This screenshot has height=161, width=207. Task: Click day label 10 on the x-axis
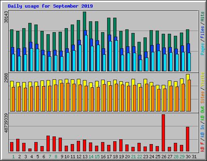pos(67,157)
